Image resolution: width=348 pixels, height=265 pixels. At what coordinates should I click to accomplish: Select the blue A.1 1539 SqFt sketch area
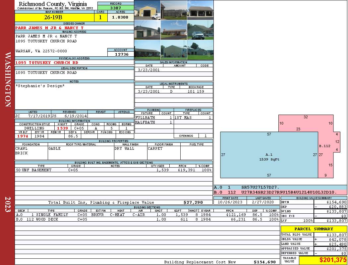(269, 155)
